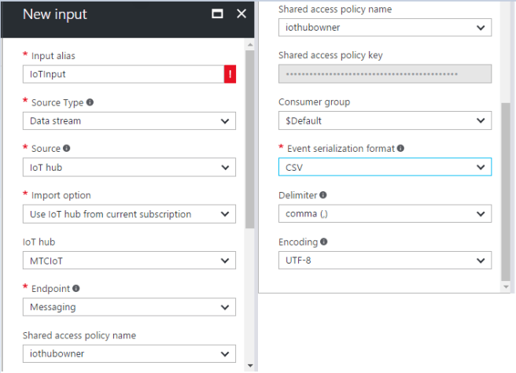Open the Source Type dropdown showing Data stream
This screenshot has width=516, height=373.
129,121
